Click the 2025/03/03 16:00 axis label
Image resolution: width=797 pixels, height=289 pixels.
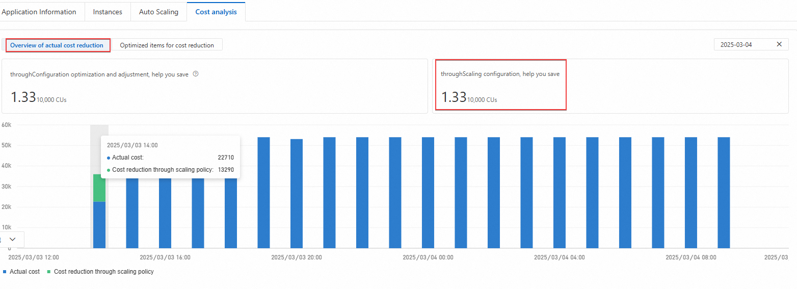[165, 257]
